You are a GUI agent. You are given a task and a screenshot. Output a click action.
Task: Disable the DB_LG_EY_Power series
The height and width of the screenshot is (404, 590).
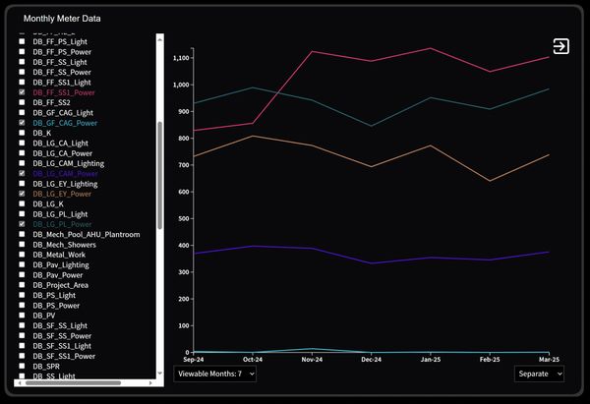coord(23,194)
